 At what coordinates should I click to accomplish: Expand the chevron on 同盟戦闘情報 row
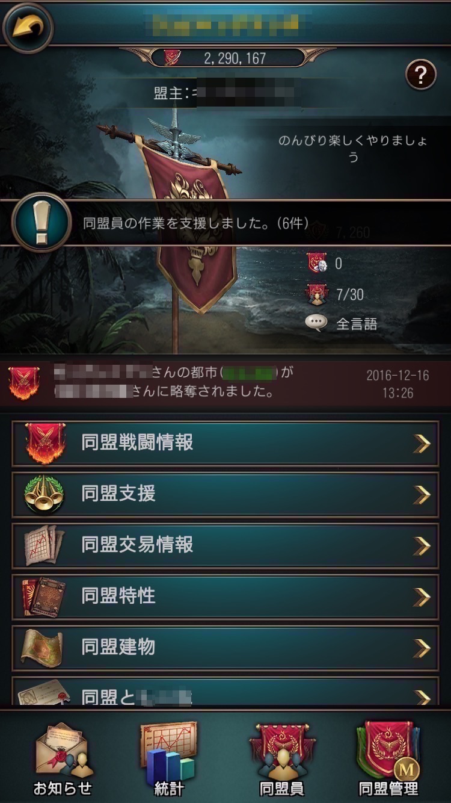tap(423, 444)
